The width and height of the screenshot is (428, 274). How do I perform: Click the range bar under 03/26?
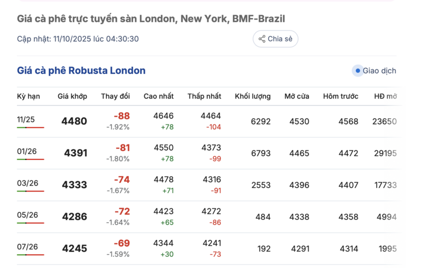30,191
